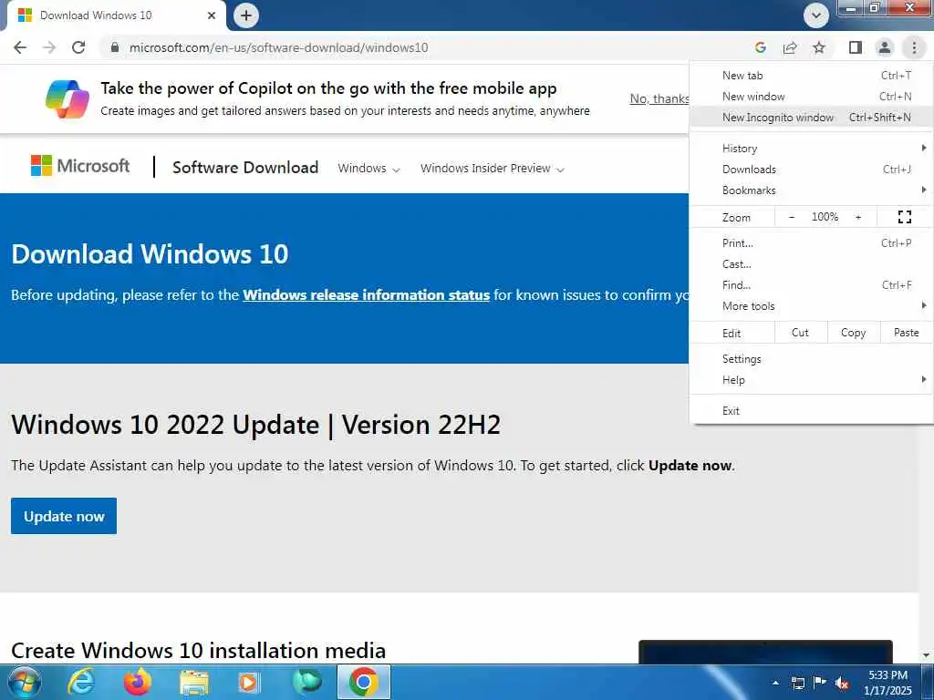This screenshot has width=934, height=700.
Task: Launch Firefox from taskbar
Action: coord(138,682)
